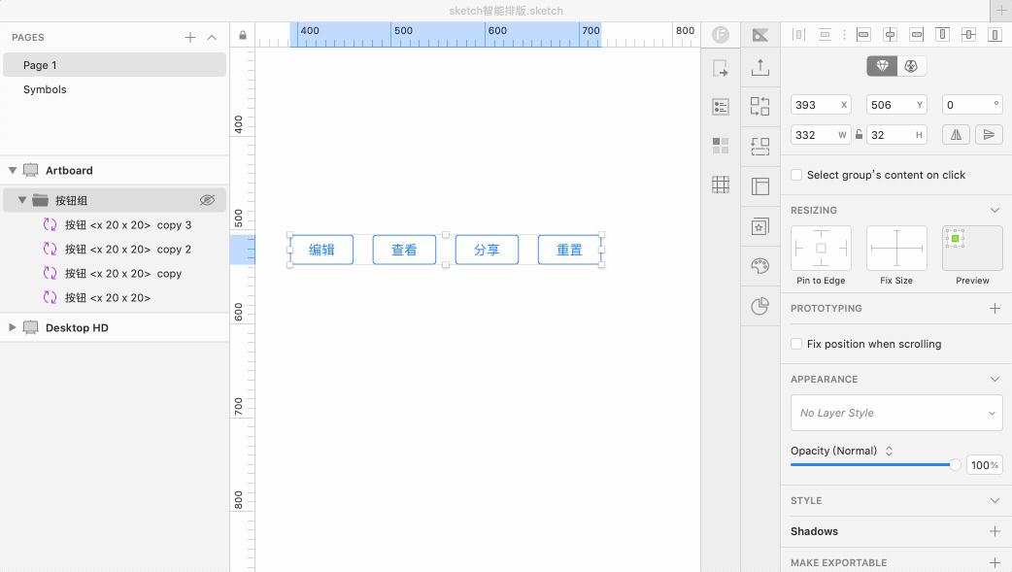Click the round F plugin icon
This screenshot has height=572, width=1012.
coord(721,34)
